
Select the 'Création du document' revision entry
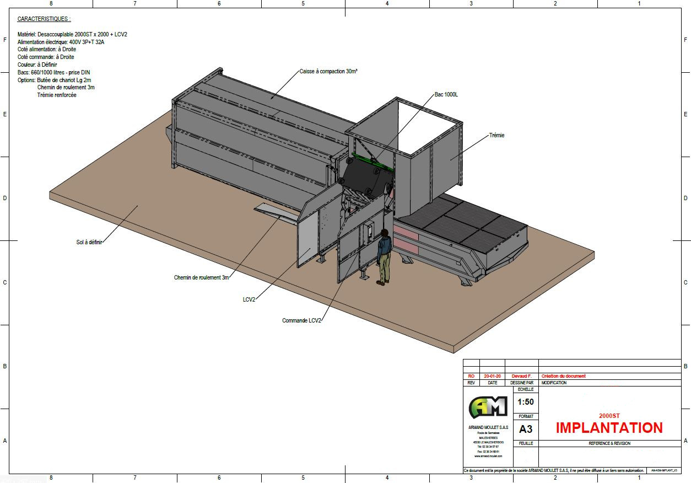[564, 376]
